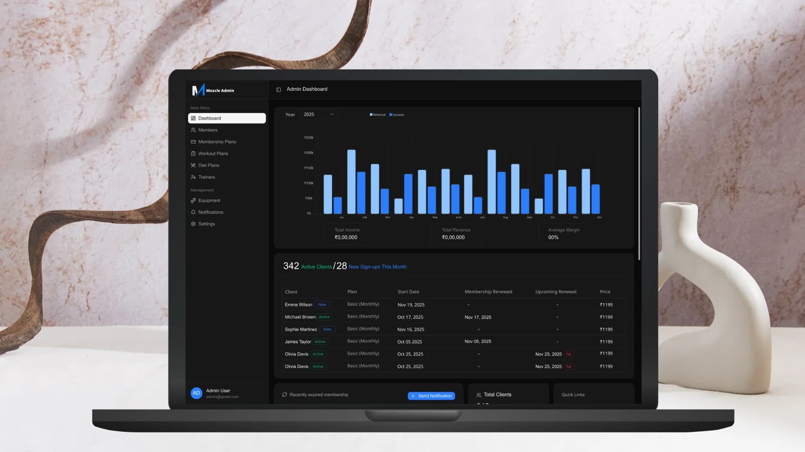805x452 pixels.
Task: Open Dashboard in the main menu
Action: point(227,118)
